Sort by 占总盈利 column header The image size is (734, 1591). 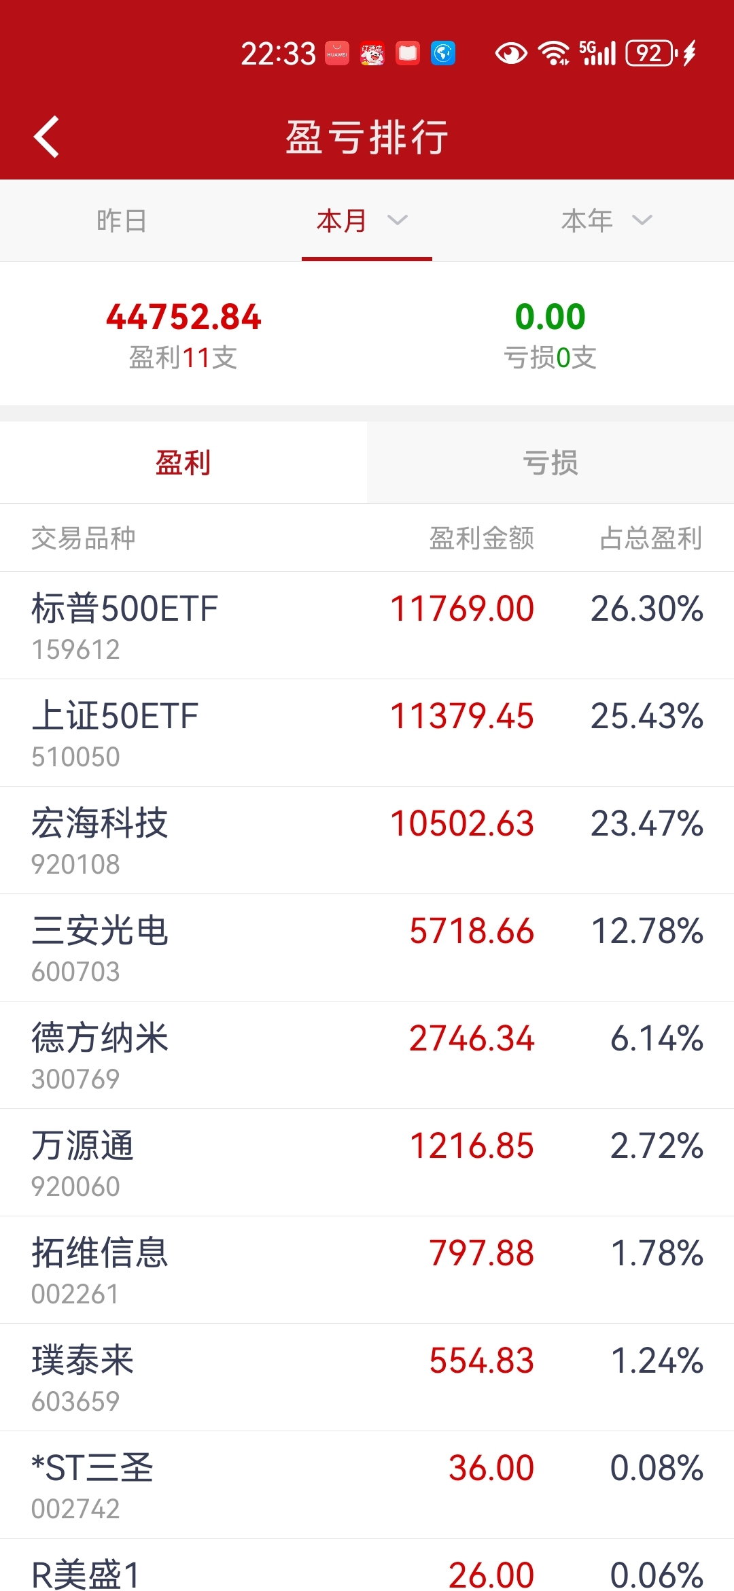pos(651,538)
